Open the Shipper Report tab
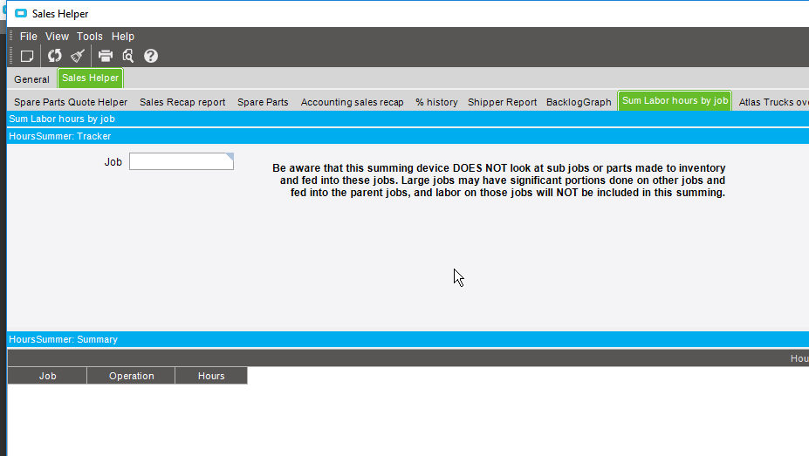The image size is (809, 456). coord(502,102)
